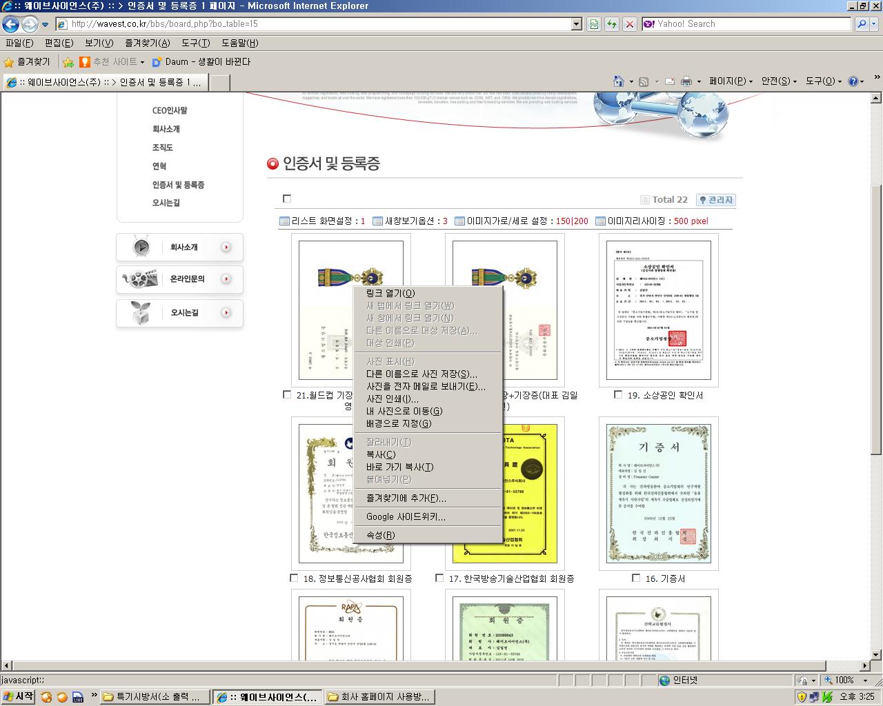Check the box for 18. 정보통신공사협회 회원증

click(x=294, y=578)
